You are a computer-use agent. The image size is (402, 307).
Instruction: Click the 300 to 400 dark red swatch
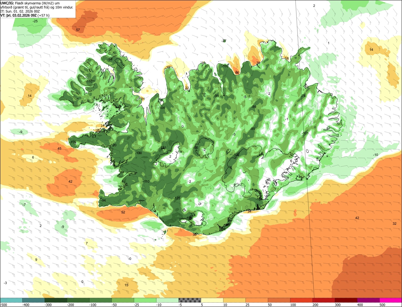[x=346, y=300]
